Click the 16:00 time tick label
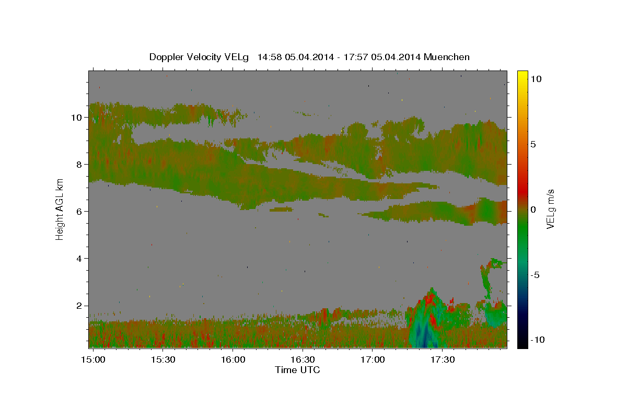 [233, 360]
